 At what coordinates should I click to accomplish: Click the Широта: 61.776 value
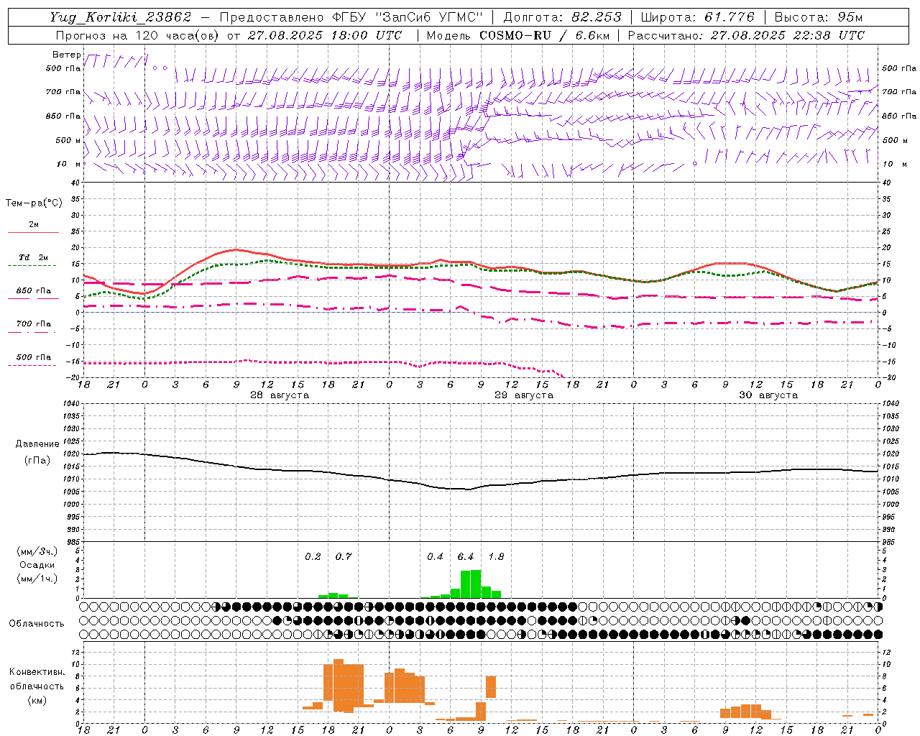click(x=698, y=17)
